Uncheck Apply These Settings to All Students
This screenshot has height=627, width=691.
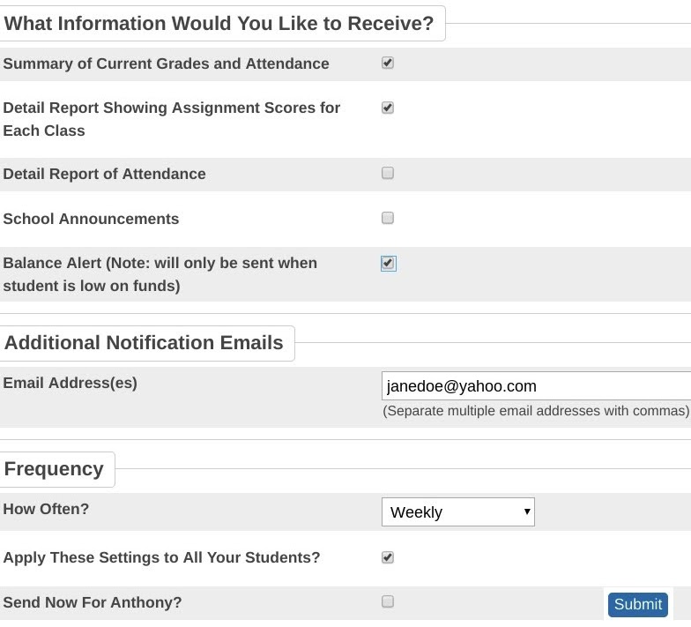(x=388, y=557)
